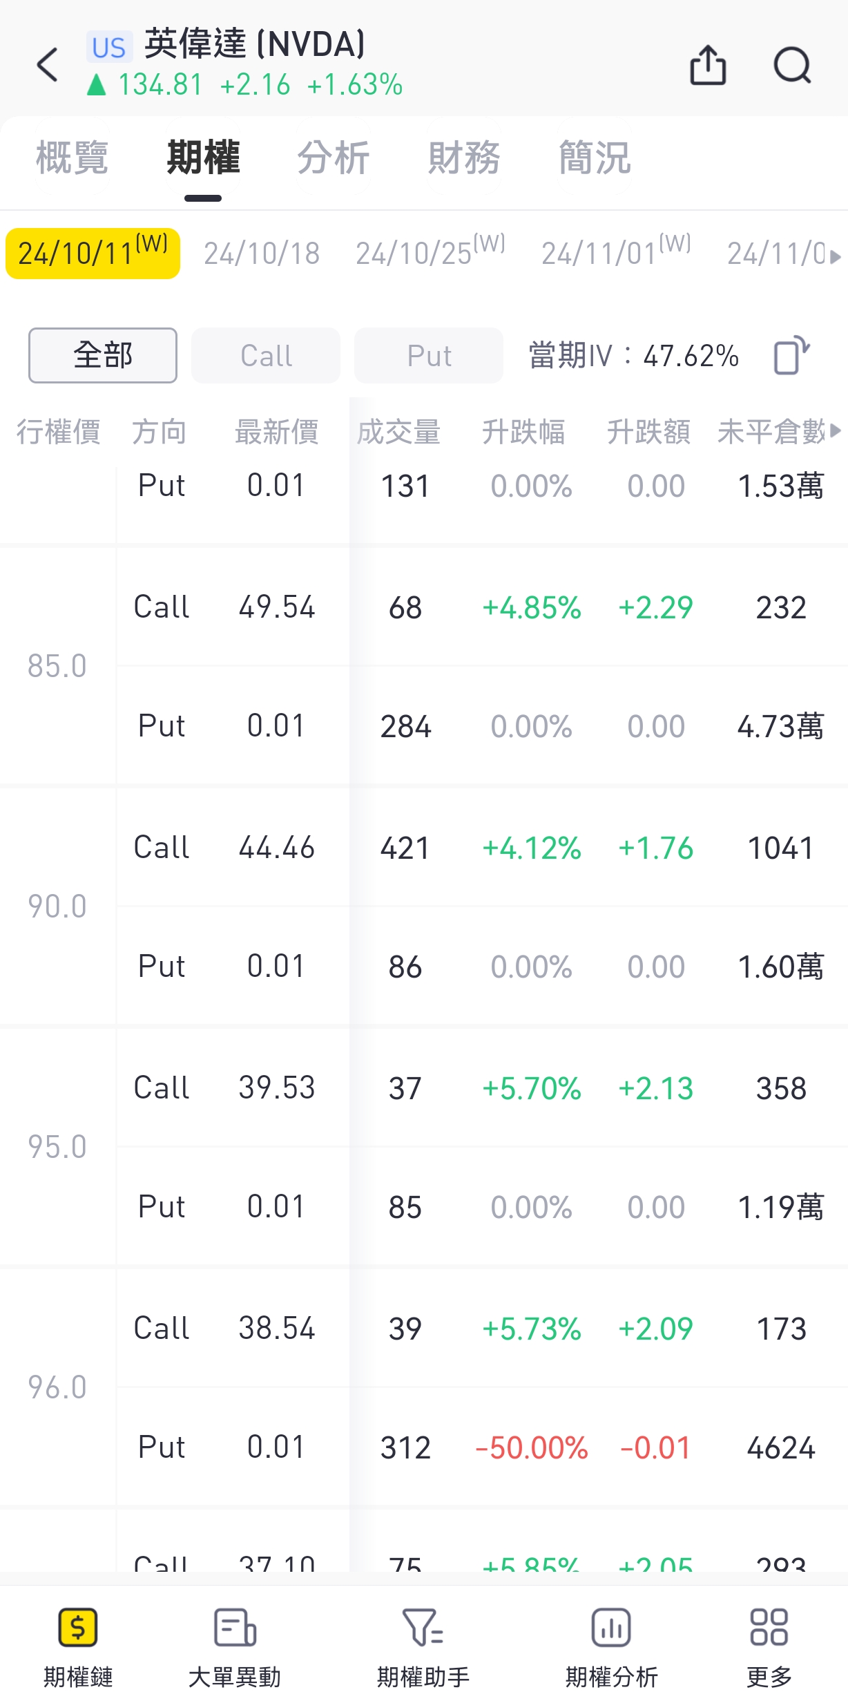This screenshot has height=1701, width=848.
Task: Select the 全部 filter toggle
Action: click(103, 356)
